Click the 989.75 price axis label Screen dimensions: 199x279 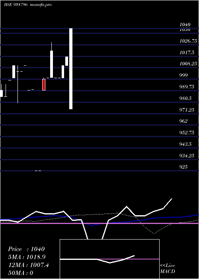point(187,87)
